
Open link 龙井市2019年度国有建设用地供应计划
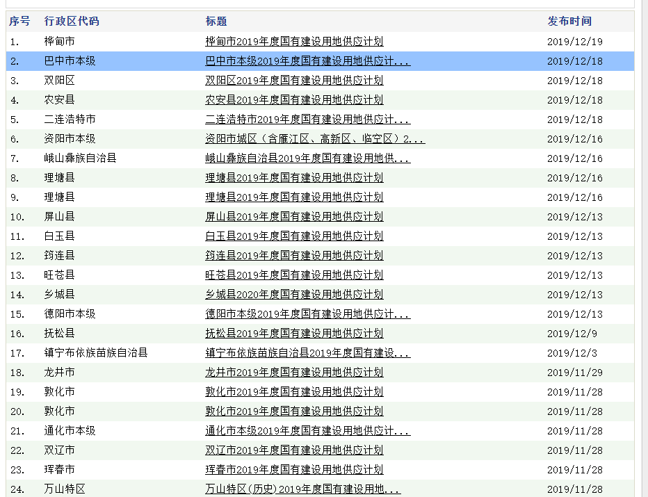point(294,373)
